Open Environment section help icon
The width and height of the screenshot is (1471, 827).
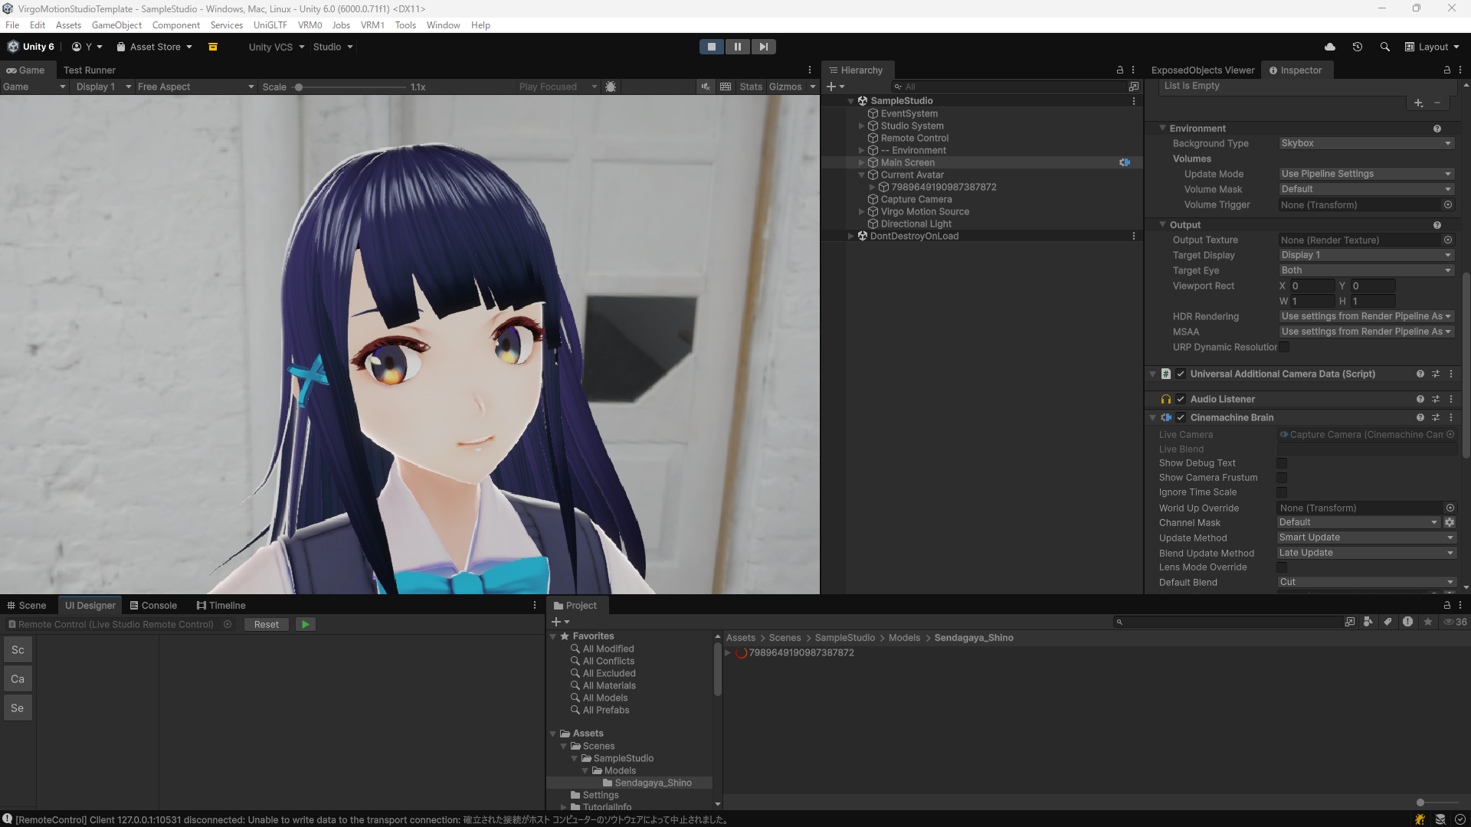tap(1437, 129)
